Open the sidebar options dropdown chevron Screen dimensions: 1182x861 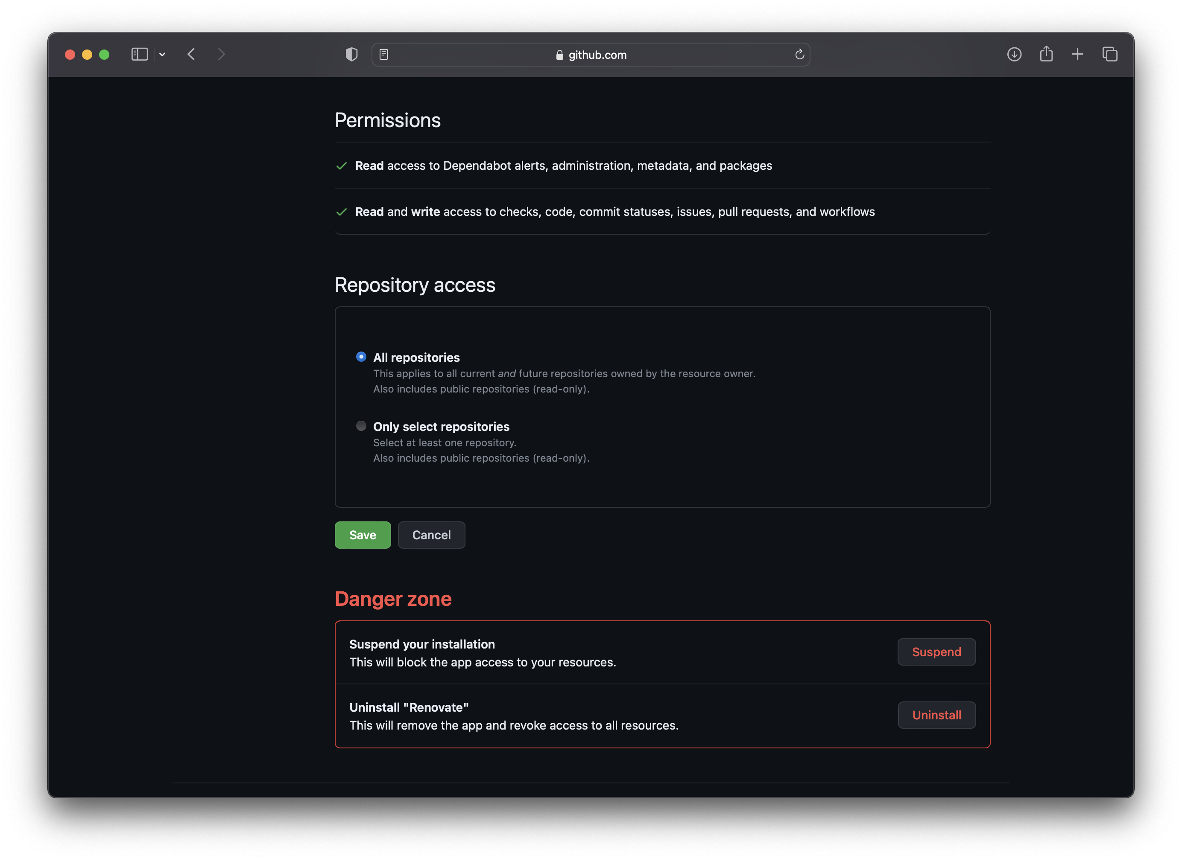click(x=162, y=54)
